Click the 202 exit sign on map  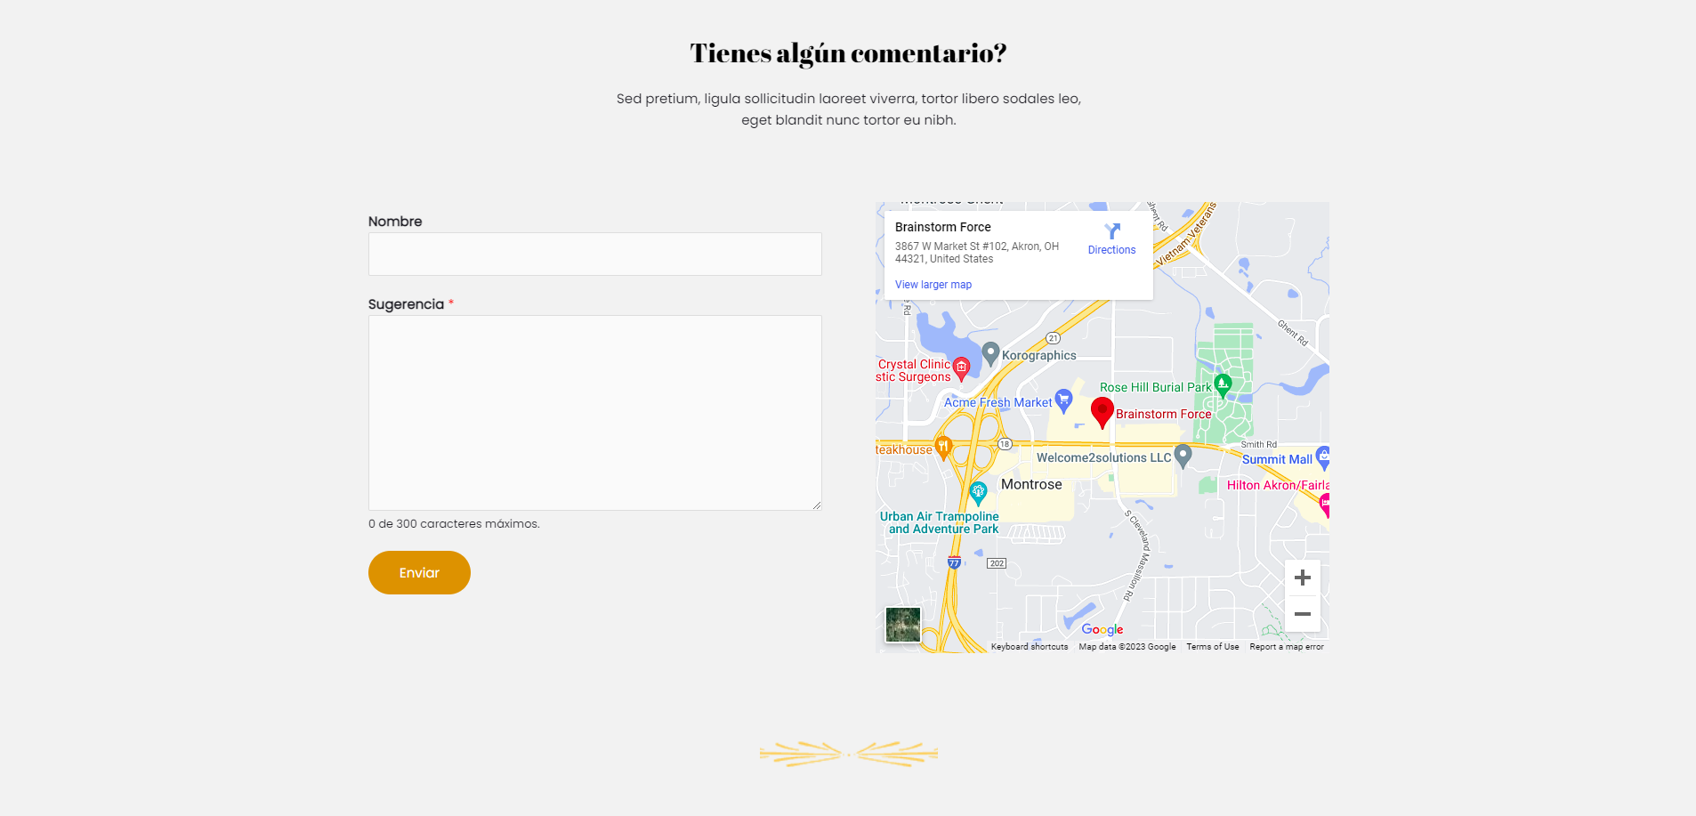coord(997,563)
